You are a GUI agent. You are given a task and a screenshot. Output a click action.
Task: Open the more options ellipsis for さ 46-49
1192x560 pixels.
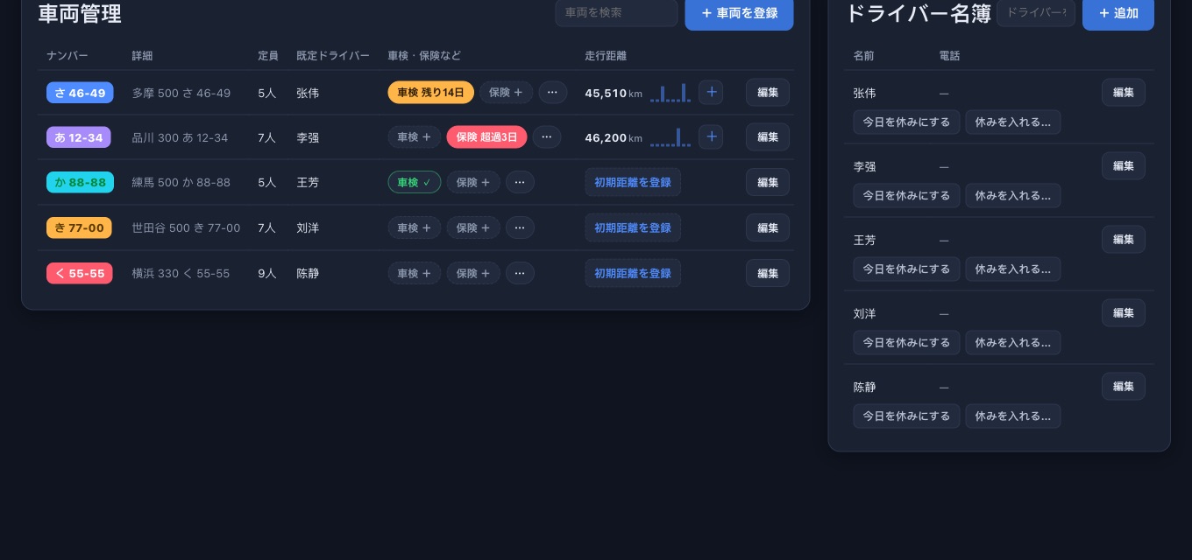coord(553,92)
